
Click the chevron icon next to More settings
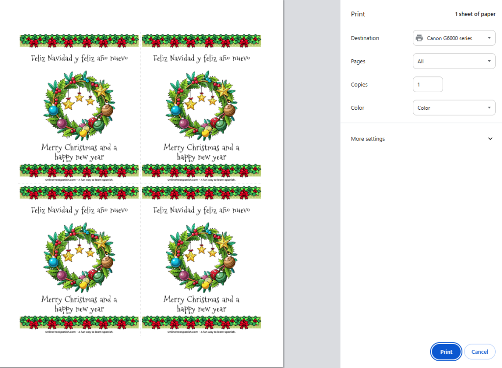pos(490,139)
